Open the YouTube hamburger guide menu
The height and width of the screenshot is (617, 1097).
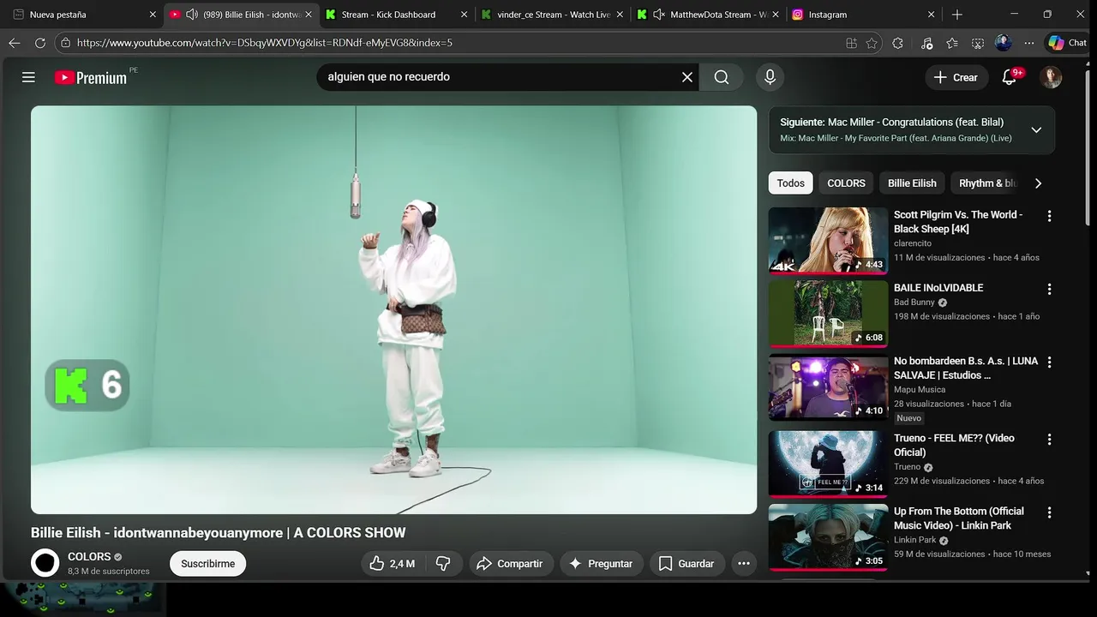point(28,77)
